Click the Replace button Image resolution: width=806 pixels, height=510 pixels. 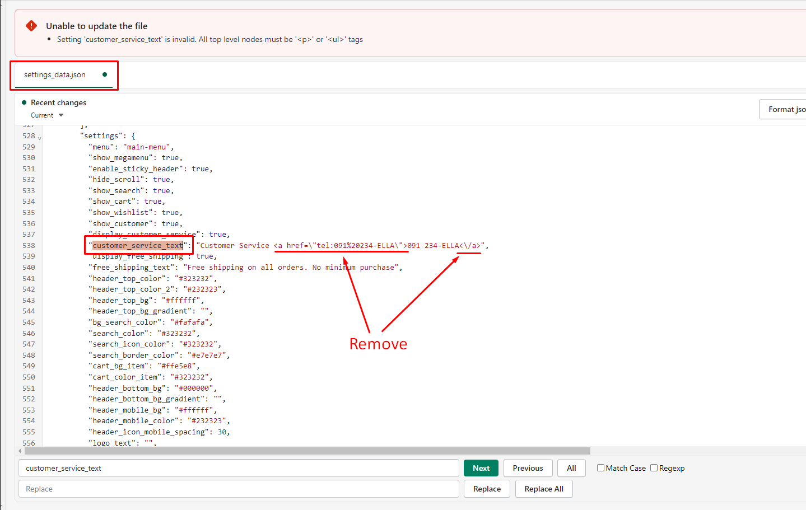pos(487,489)
